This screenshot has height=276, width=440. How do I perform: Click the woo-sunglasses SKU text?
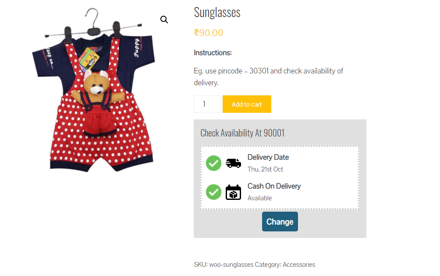pyautogui.click(x=231, y=265)
